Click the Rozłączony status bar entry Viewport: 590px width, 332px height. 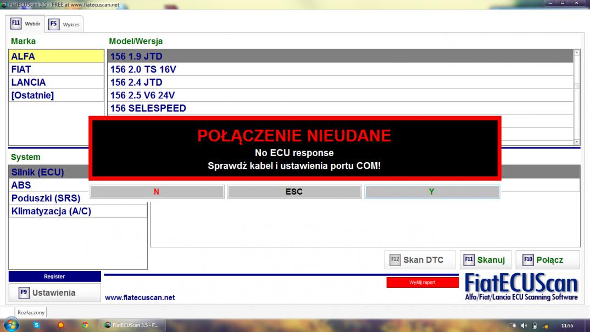[31, 312]
